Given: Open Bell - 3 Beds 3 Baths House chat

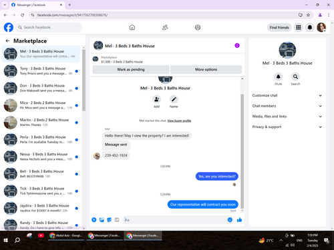Looking at the screenshot, I should pyautogui.click(x=41, y=174).
